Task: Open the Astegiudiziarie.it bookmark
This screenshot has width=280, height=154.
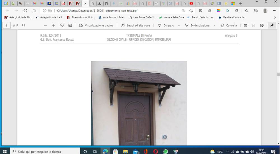Action: coord(50,17)
